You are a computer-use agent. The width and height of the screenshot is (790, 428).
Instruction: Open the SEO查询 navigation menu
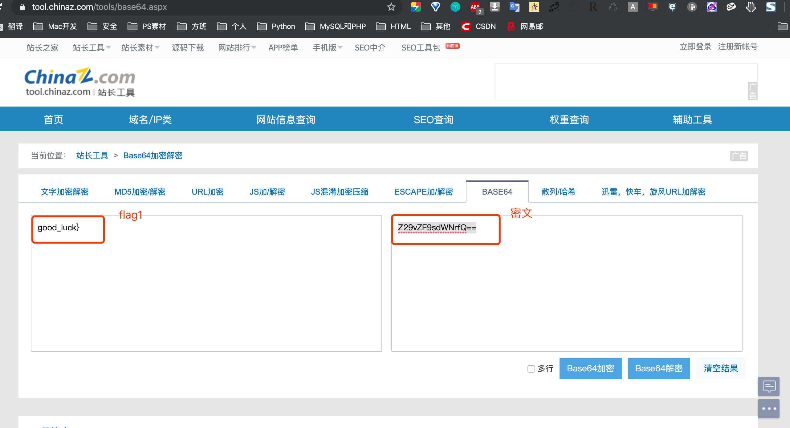click(434, 119)
